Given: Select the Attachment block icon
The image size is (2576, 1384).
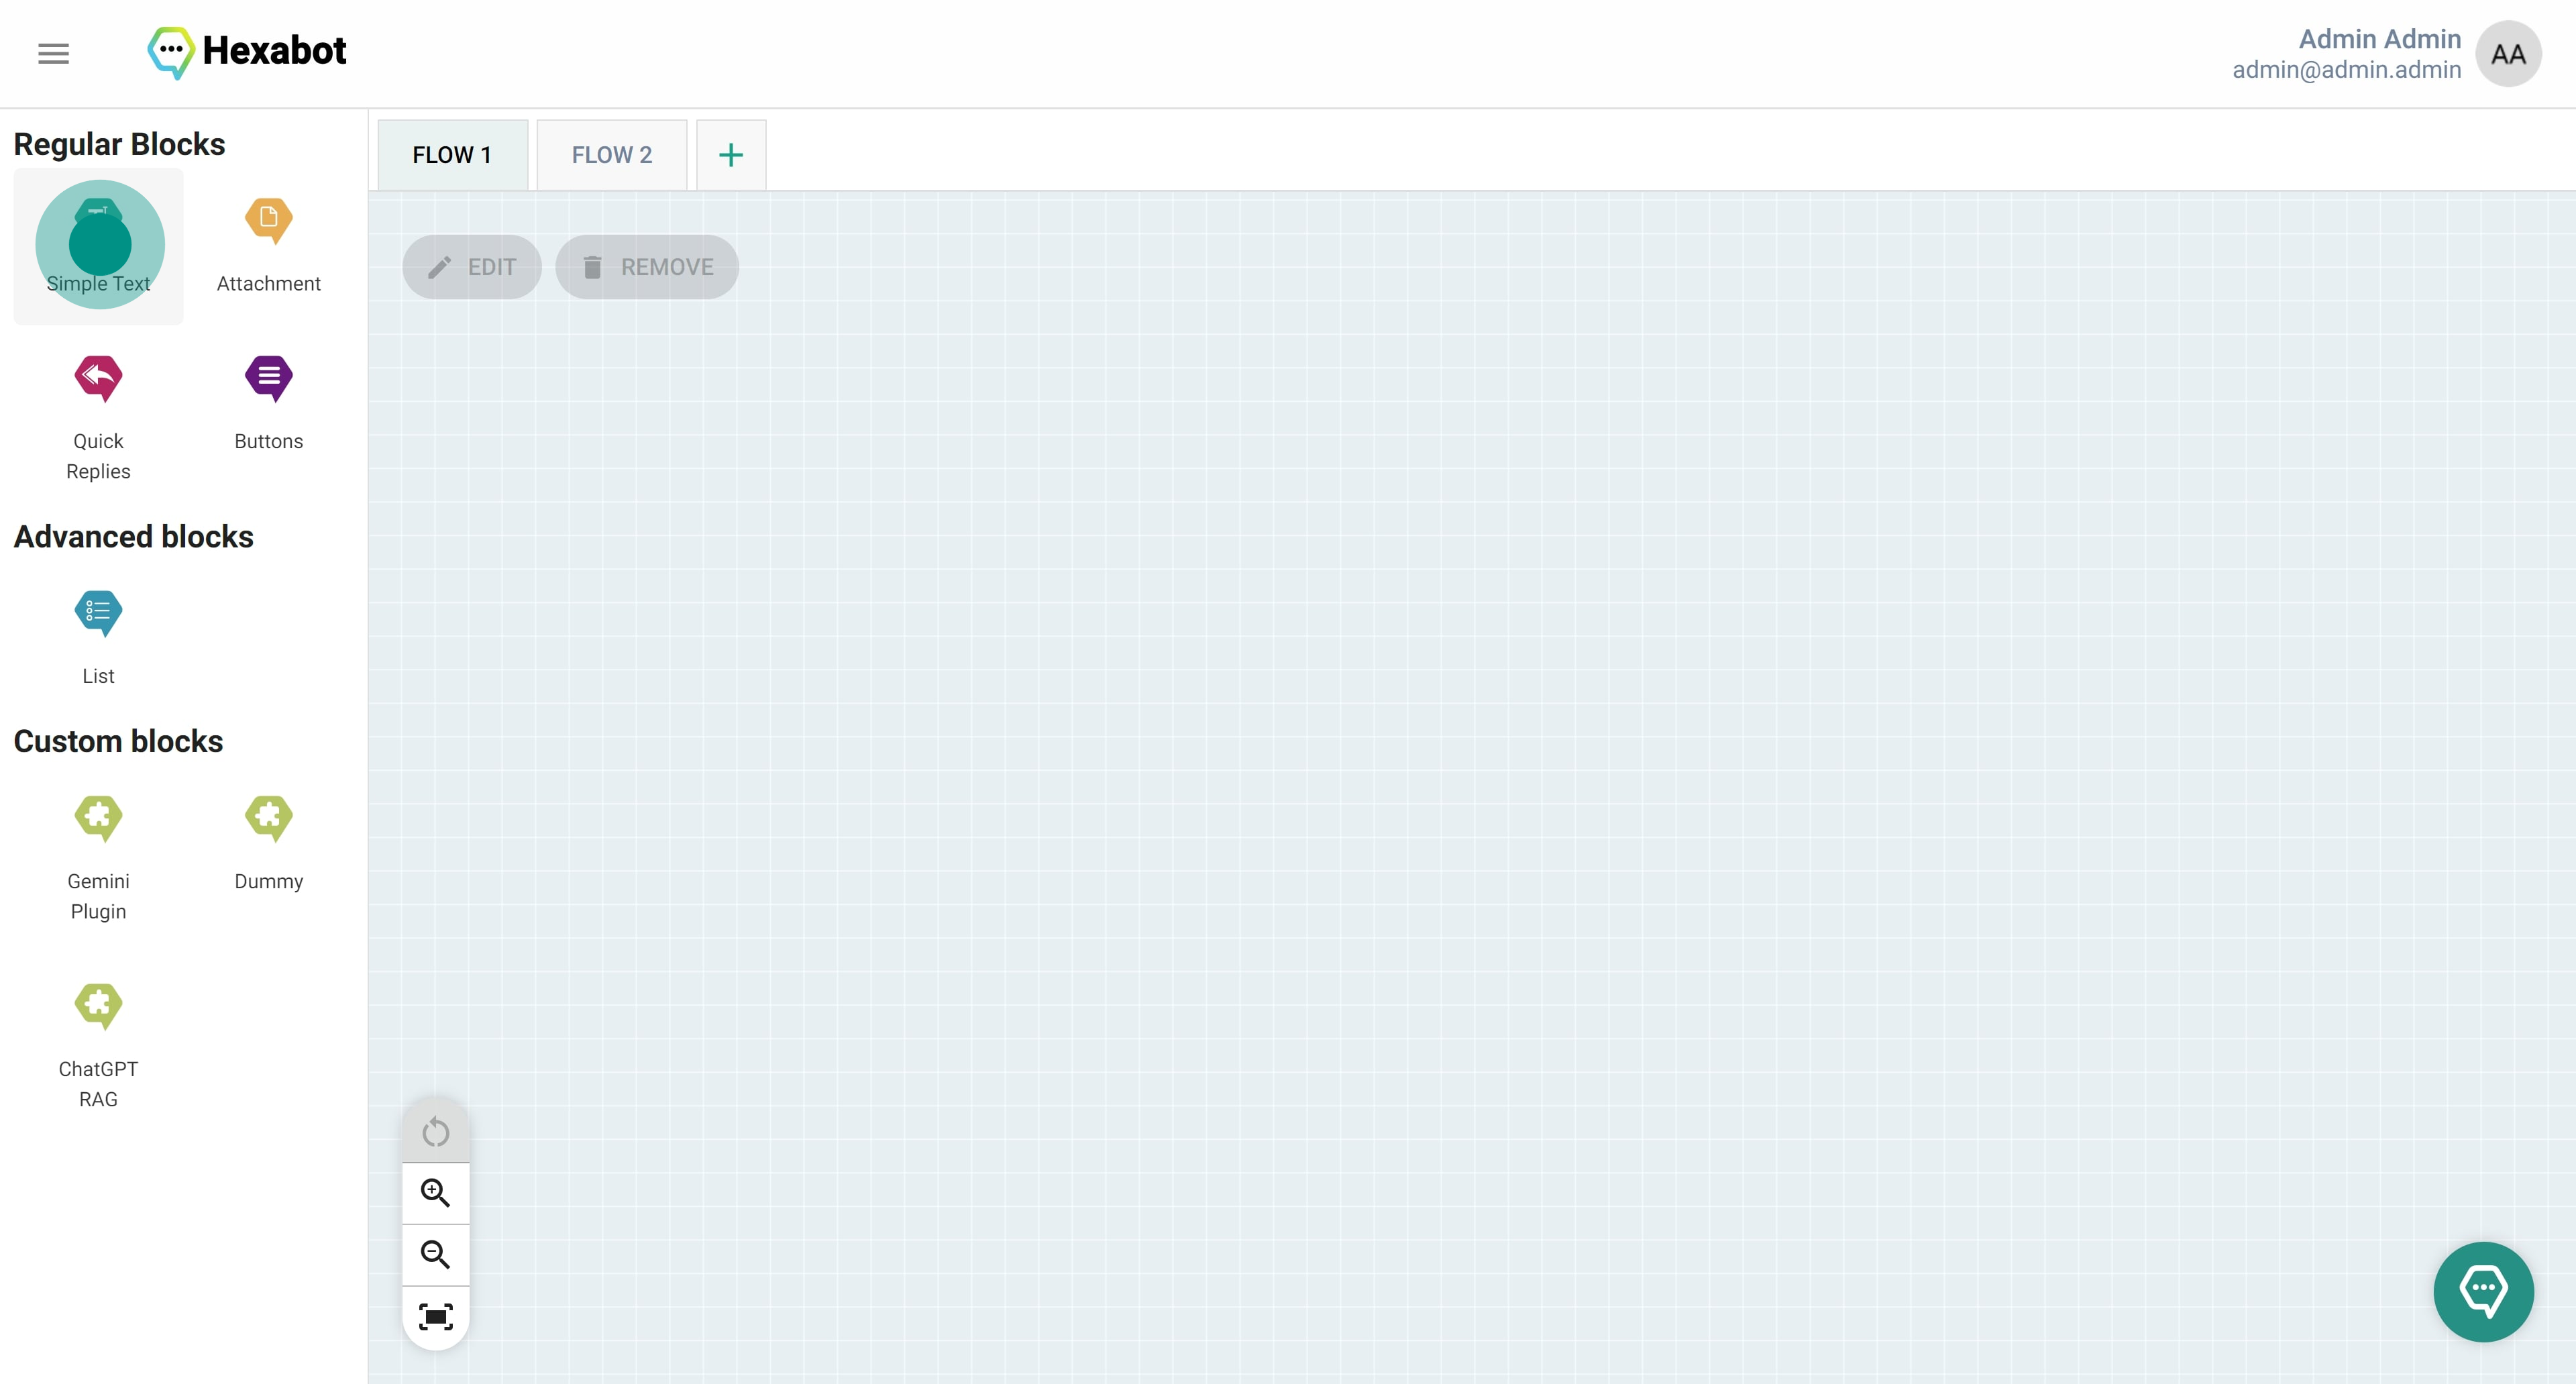Looking at the screenshot, I should pyautogui.click(x=268, y=220).
